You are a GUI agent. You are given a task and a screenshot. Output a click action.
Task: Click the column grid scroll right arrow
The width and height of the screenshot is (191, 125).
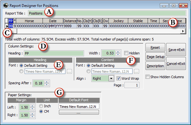coord(183,31)
